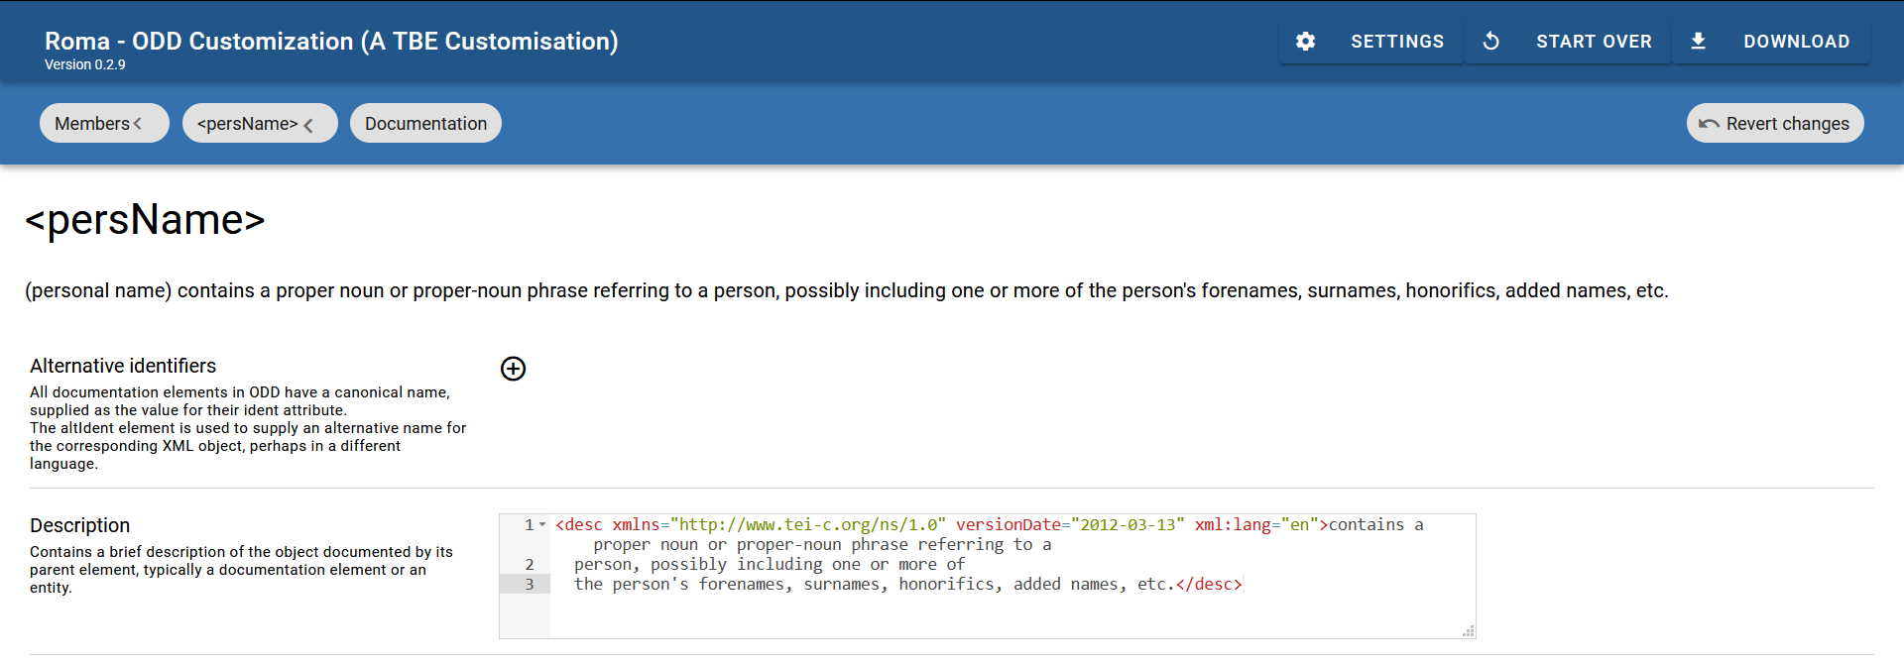The height and width of the screenshot is (662, 1904).
Task: Collapse the desc element fold arrow
Action: click(542, 524)
